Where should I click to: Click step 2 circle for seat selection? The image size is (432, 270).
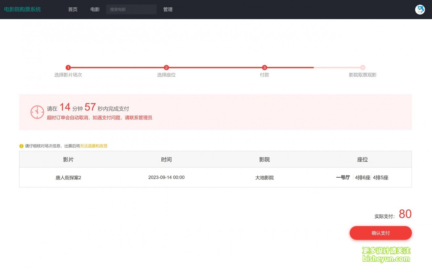[x=166, y=68]
